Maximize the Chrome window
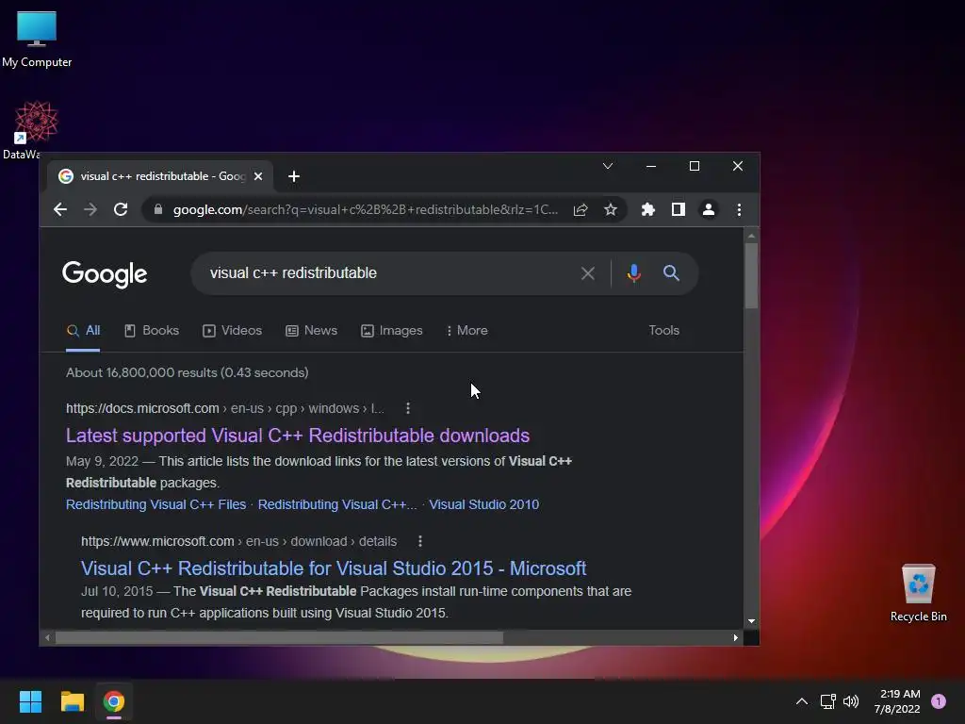Screen dimensions: 965x724 pyautogui.click(x=695, y=166)
